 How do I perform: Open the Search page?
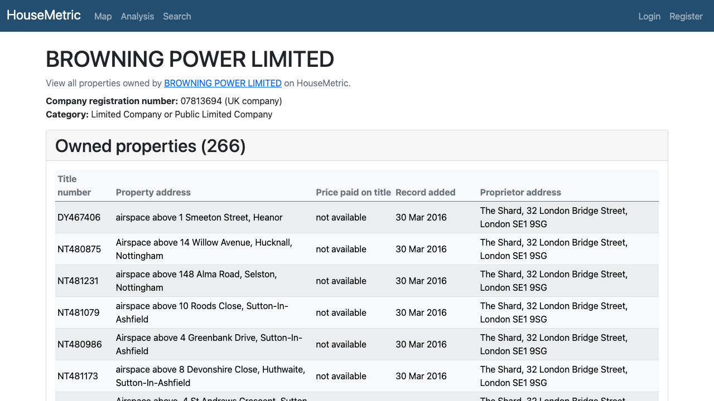click(x=177, y=16)
